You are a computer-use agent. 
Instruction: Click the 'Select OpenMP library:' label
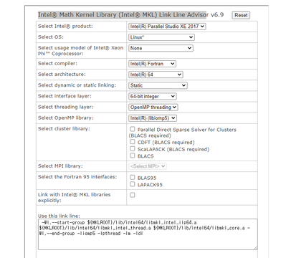tap(66, 118)
